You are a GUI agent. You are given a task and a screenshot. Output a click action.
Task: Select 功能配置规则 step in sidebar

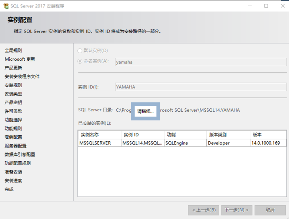18,163
